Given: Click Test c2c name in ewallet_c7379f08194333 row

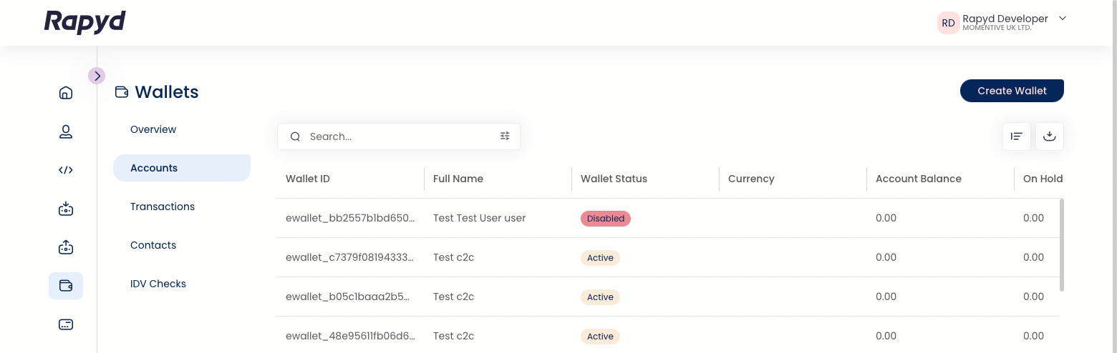Looking at the screenshot, I should [x=454, y=257].
